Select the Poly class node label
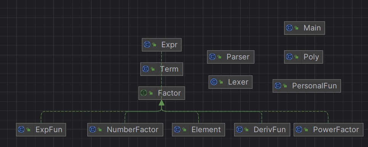The width and height of the screenshot is (368, 147). [x=311, y=57]
